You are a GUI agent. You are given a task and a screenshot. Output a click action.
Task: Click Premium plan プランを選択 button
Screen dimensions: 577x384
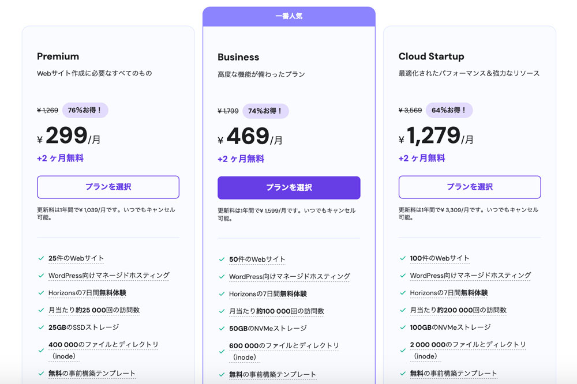(108, 187)
